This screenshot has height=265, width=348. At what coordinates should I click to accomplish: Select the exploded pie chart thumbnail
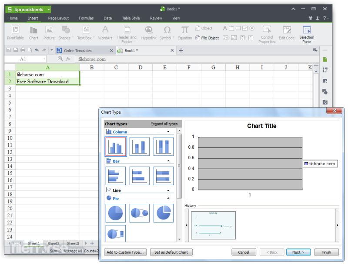[x=164, y=213]
